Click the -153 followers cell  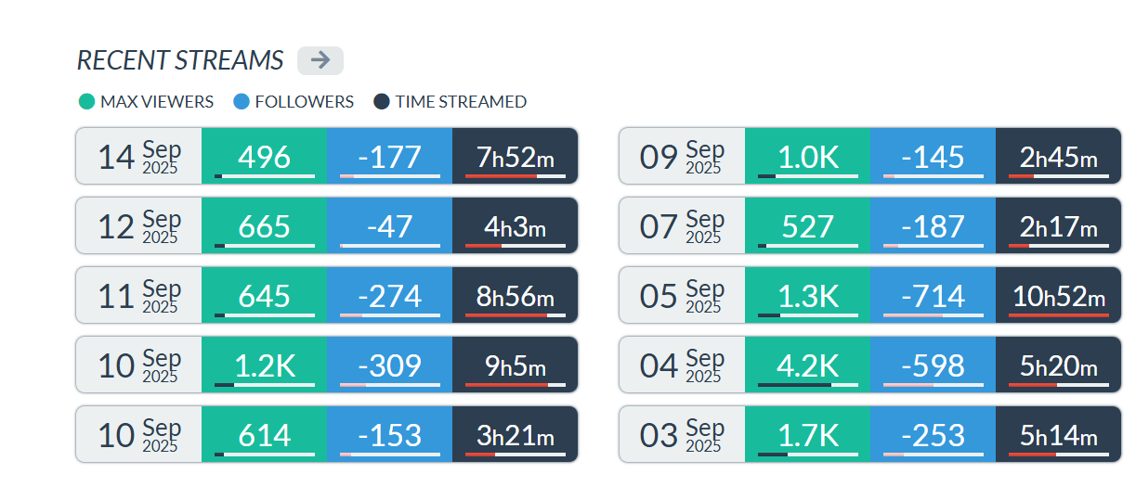point(389,434)
